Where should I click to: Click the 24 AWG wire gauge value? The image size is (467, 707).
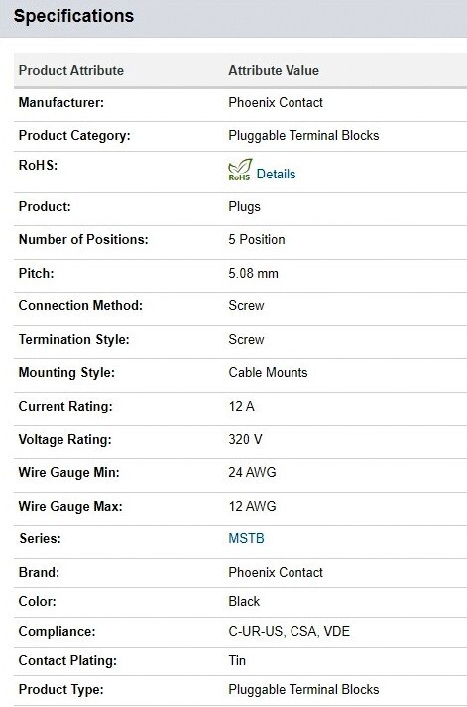point(252,473)
